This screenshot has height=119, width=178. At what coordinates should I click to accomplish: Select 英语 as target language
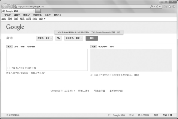tap(94, 47)
